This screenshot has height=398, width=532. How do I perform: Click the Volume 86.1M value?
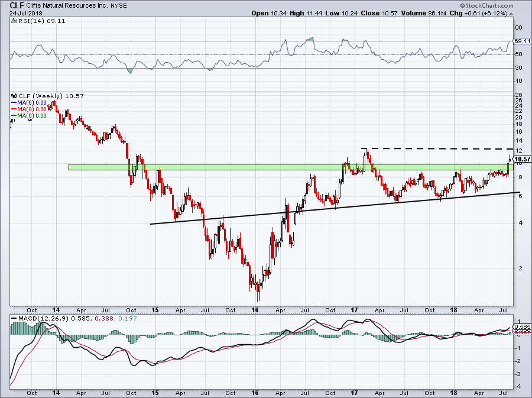coord(424,13)
